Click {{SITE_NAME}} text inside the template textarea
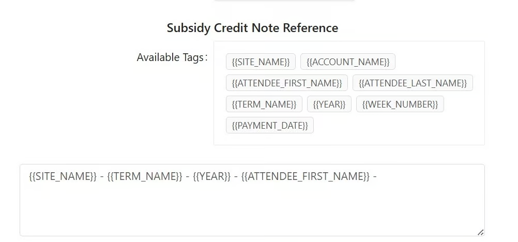 (63, 176)
